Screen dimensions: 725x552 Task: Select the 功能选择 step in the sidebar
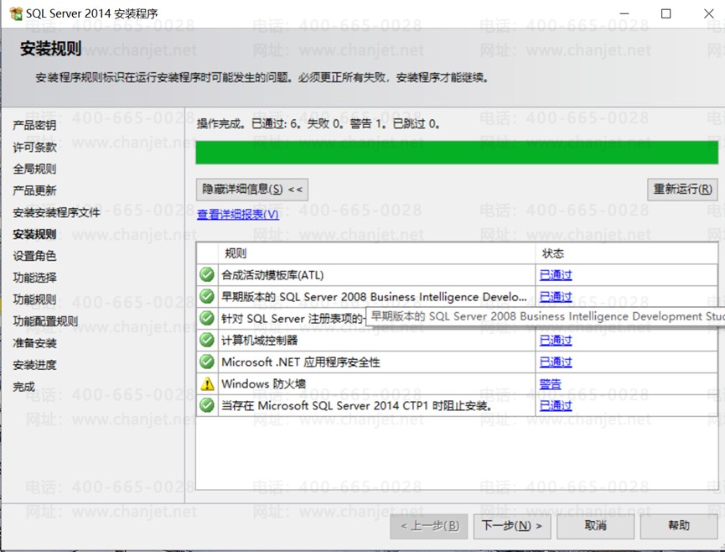click(x=34, y=278)
